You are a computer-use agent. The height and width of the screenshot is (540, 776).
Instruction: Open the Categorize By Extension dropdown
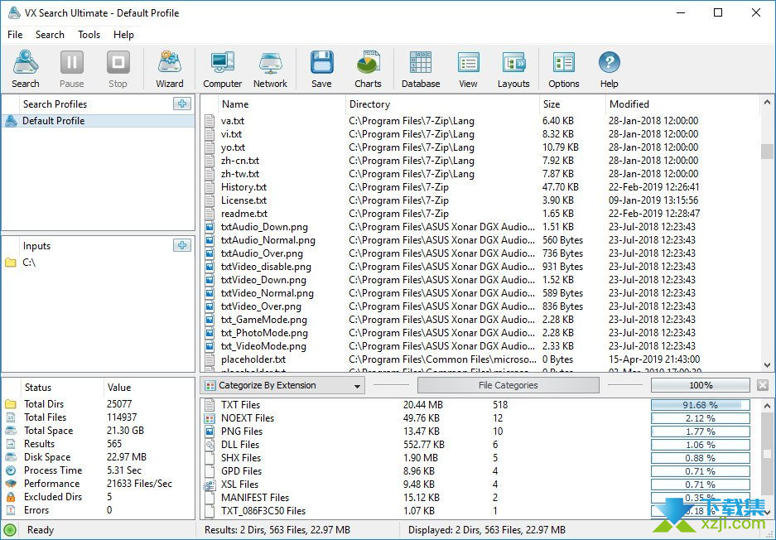click(282, 386)
